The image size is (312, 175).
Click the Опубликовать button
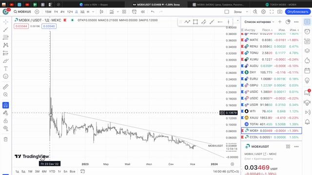(298, 12)
